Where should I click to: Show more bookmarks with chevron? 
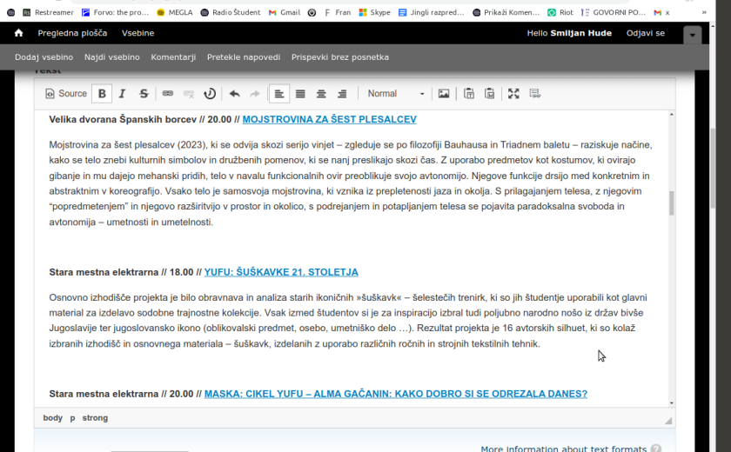tap(704, 12)
